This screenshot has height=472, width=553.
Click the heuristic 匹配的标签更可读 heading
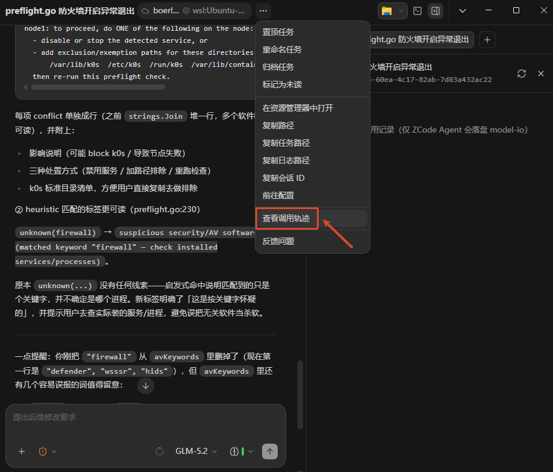[x=108, y=209]
